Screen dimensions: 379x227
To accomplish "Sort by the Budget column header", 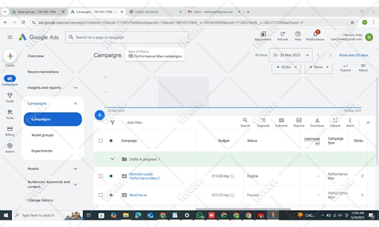I will tap(223, 141).
